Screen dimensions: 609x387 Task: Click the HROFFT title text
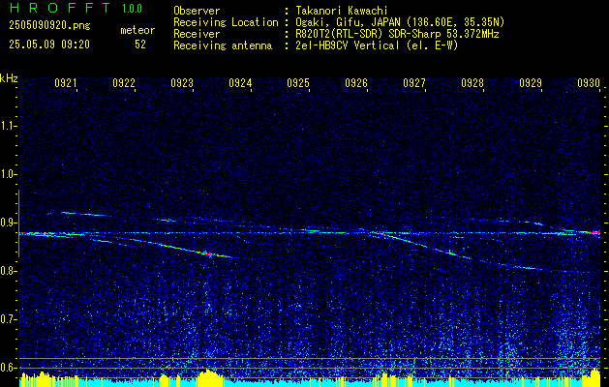pyautogui.click(x=60, y=8)
